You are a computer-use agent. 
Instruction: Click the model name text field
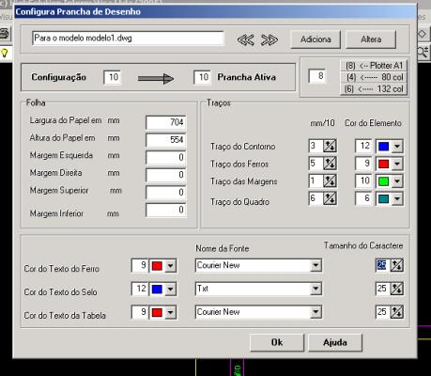128,39
